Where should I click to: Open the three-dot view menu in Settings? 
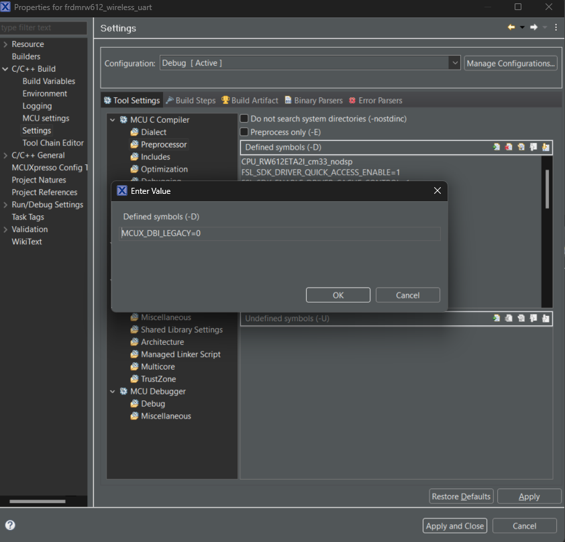tap(556, 28)
